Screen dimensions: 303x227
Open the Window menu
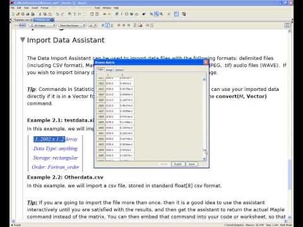[107, 8]
